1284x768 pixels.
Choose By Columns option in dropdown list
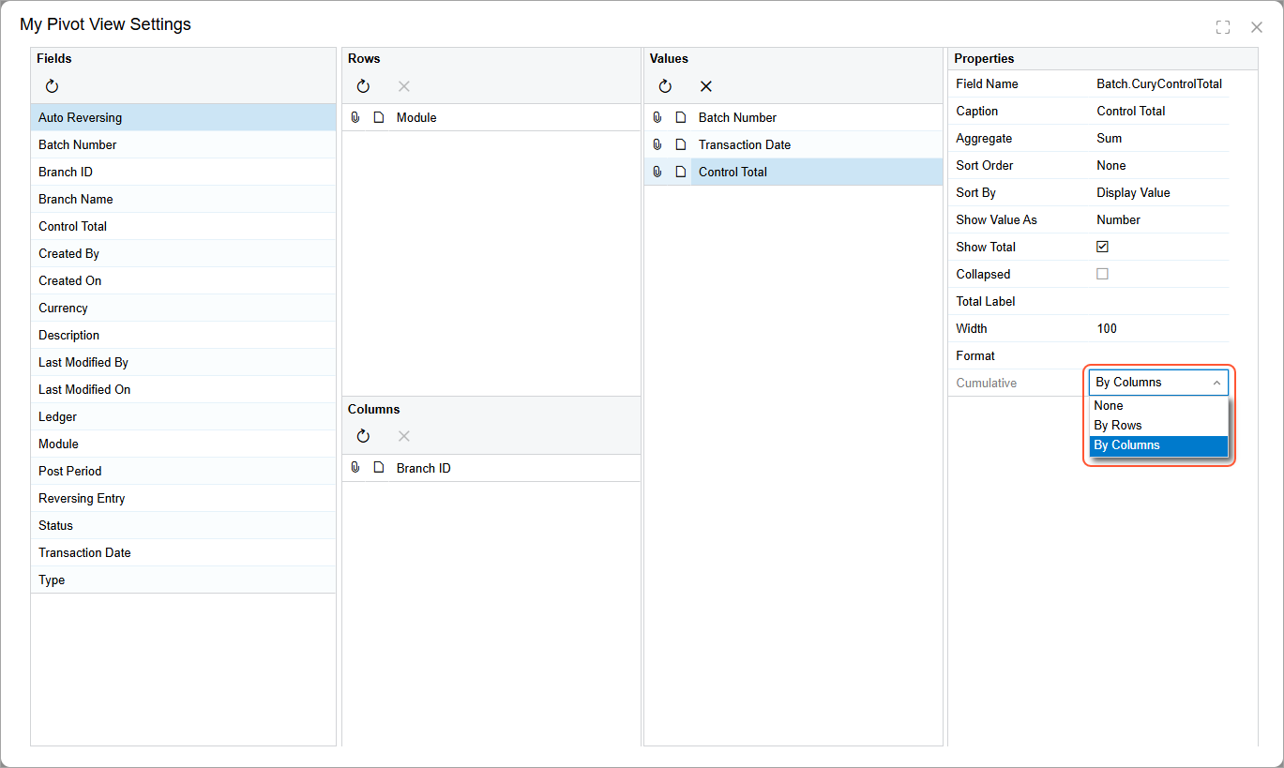1158,445
